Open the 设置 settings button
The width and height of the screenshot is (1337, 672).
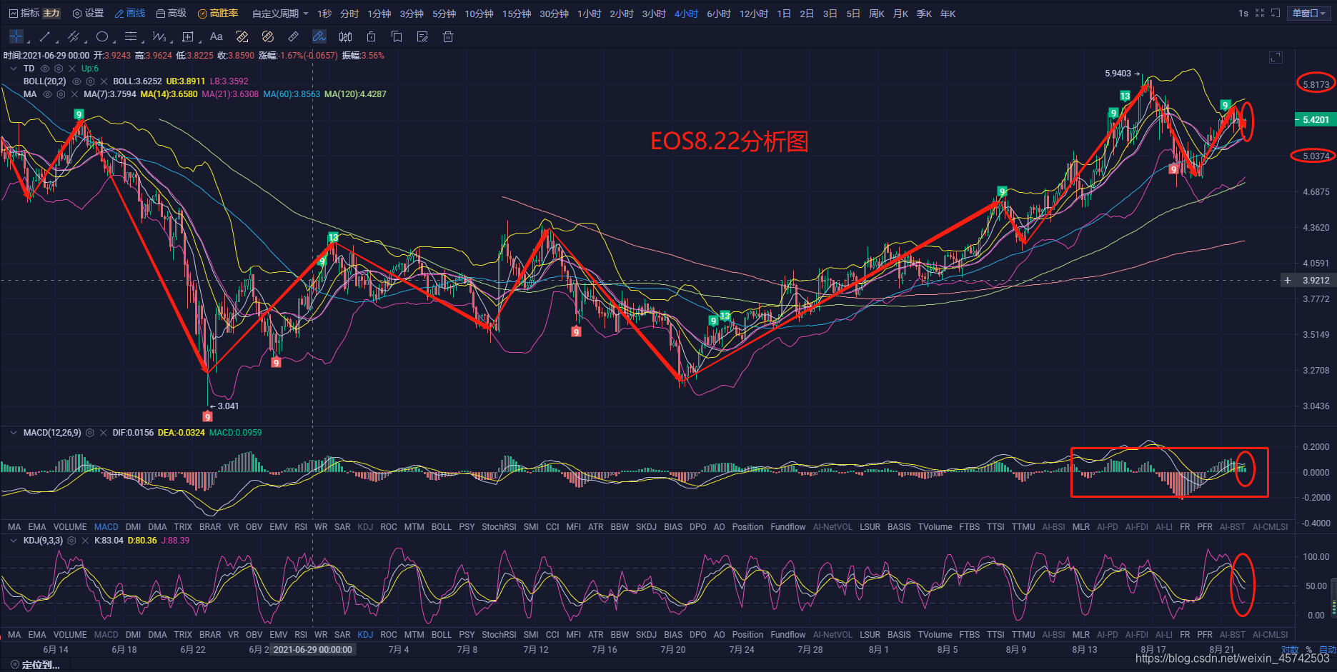[88, 14]
